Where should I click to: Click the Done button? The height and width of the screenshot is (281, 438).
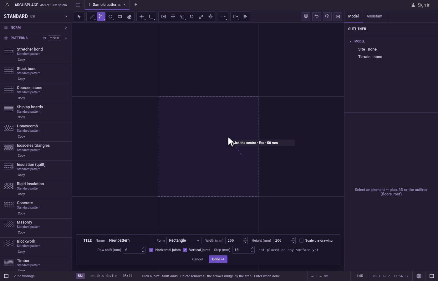point(218,259)
